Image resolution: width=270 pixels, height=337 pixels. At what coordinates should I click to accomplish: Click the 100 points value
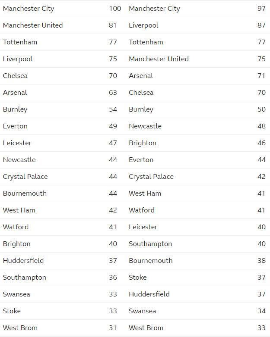tap(115, 9)
